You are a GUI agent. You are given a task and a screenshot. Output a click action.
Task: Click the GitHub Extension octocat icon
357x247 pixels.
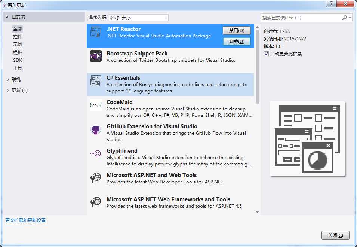(96, 129)
